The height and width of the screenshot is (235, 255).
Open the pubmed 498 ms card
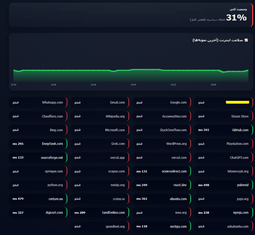tap(224, 185)
